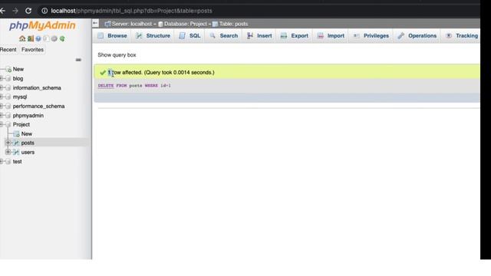The height and width of the screenshot is (276, 491).
Task: Expand the mysql database node
Action: (2, 97)
